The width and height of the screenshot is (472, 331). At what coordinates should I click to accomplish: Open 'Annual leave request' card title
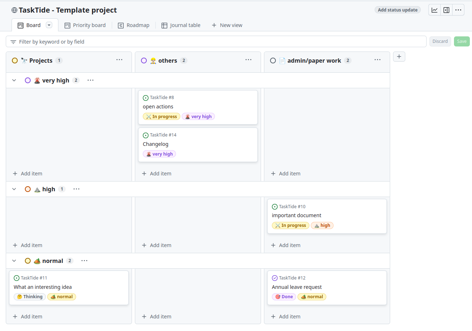click(297, 287)
